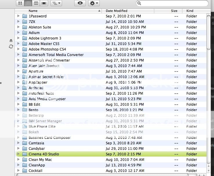Select the Alien Skin Product folder icon
The width and height of the screenshot is (214, 176).
tap(25, 66)
